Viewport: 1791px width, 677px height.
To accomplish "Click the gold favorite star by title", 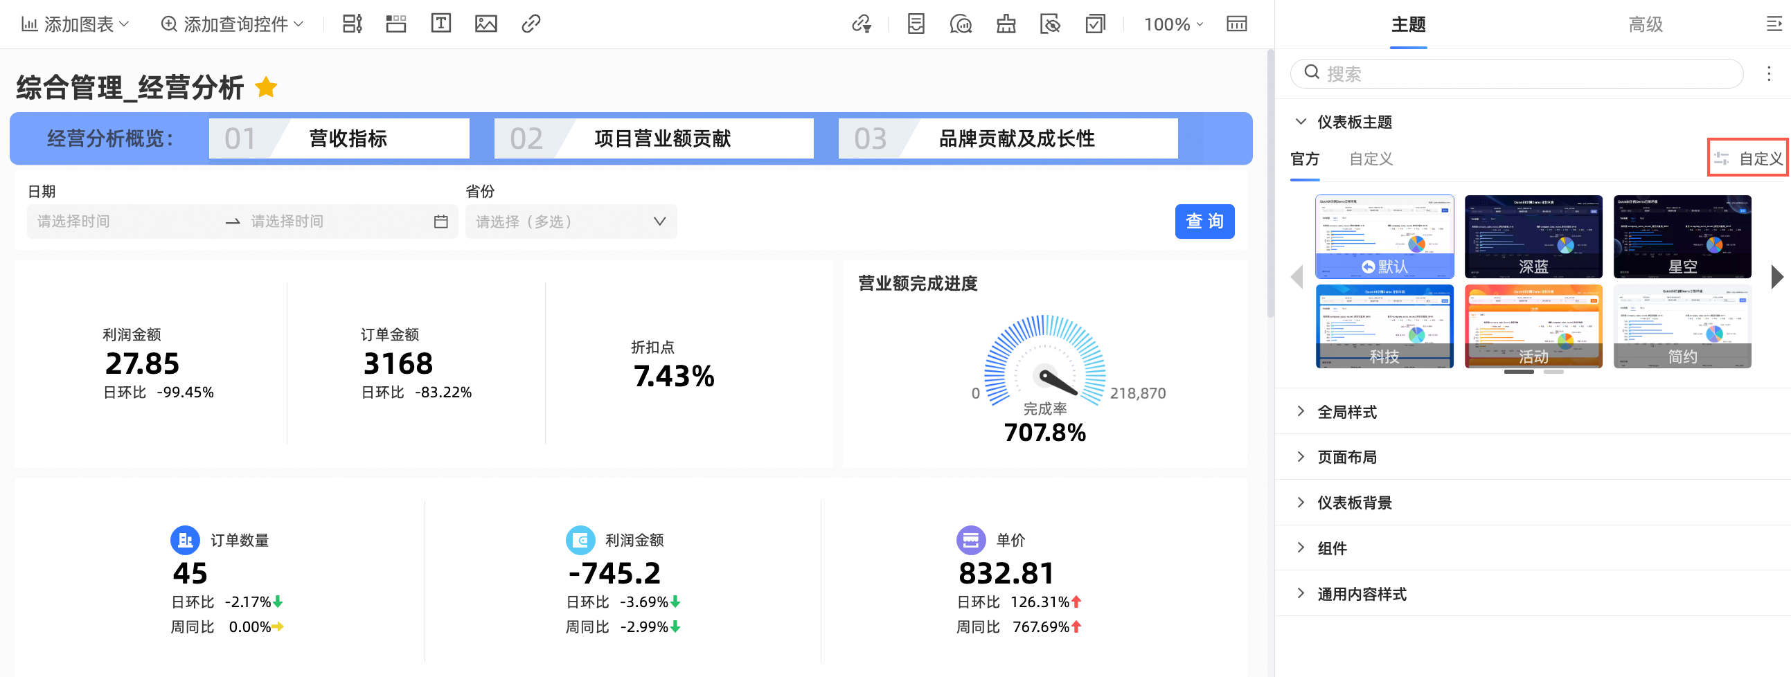I will [x=266, y=88].
